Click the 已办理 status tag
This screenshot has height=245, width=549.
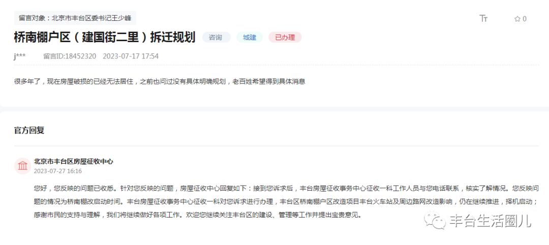pos(285,38)
